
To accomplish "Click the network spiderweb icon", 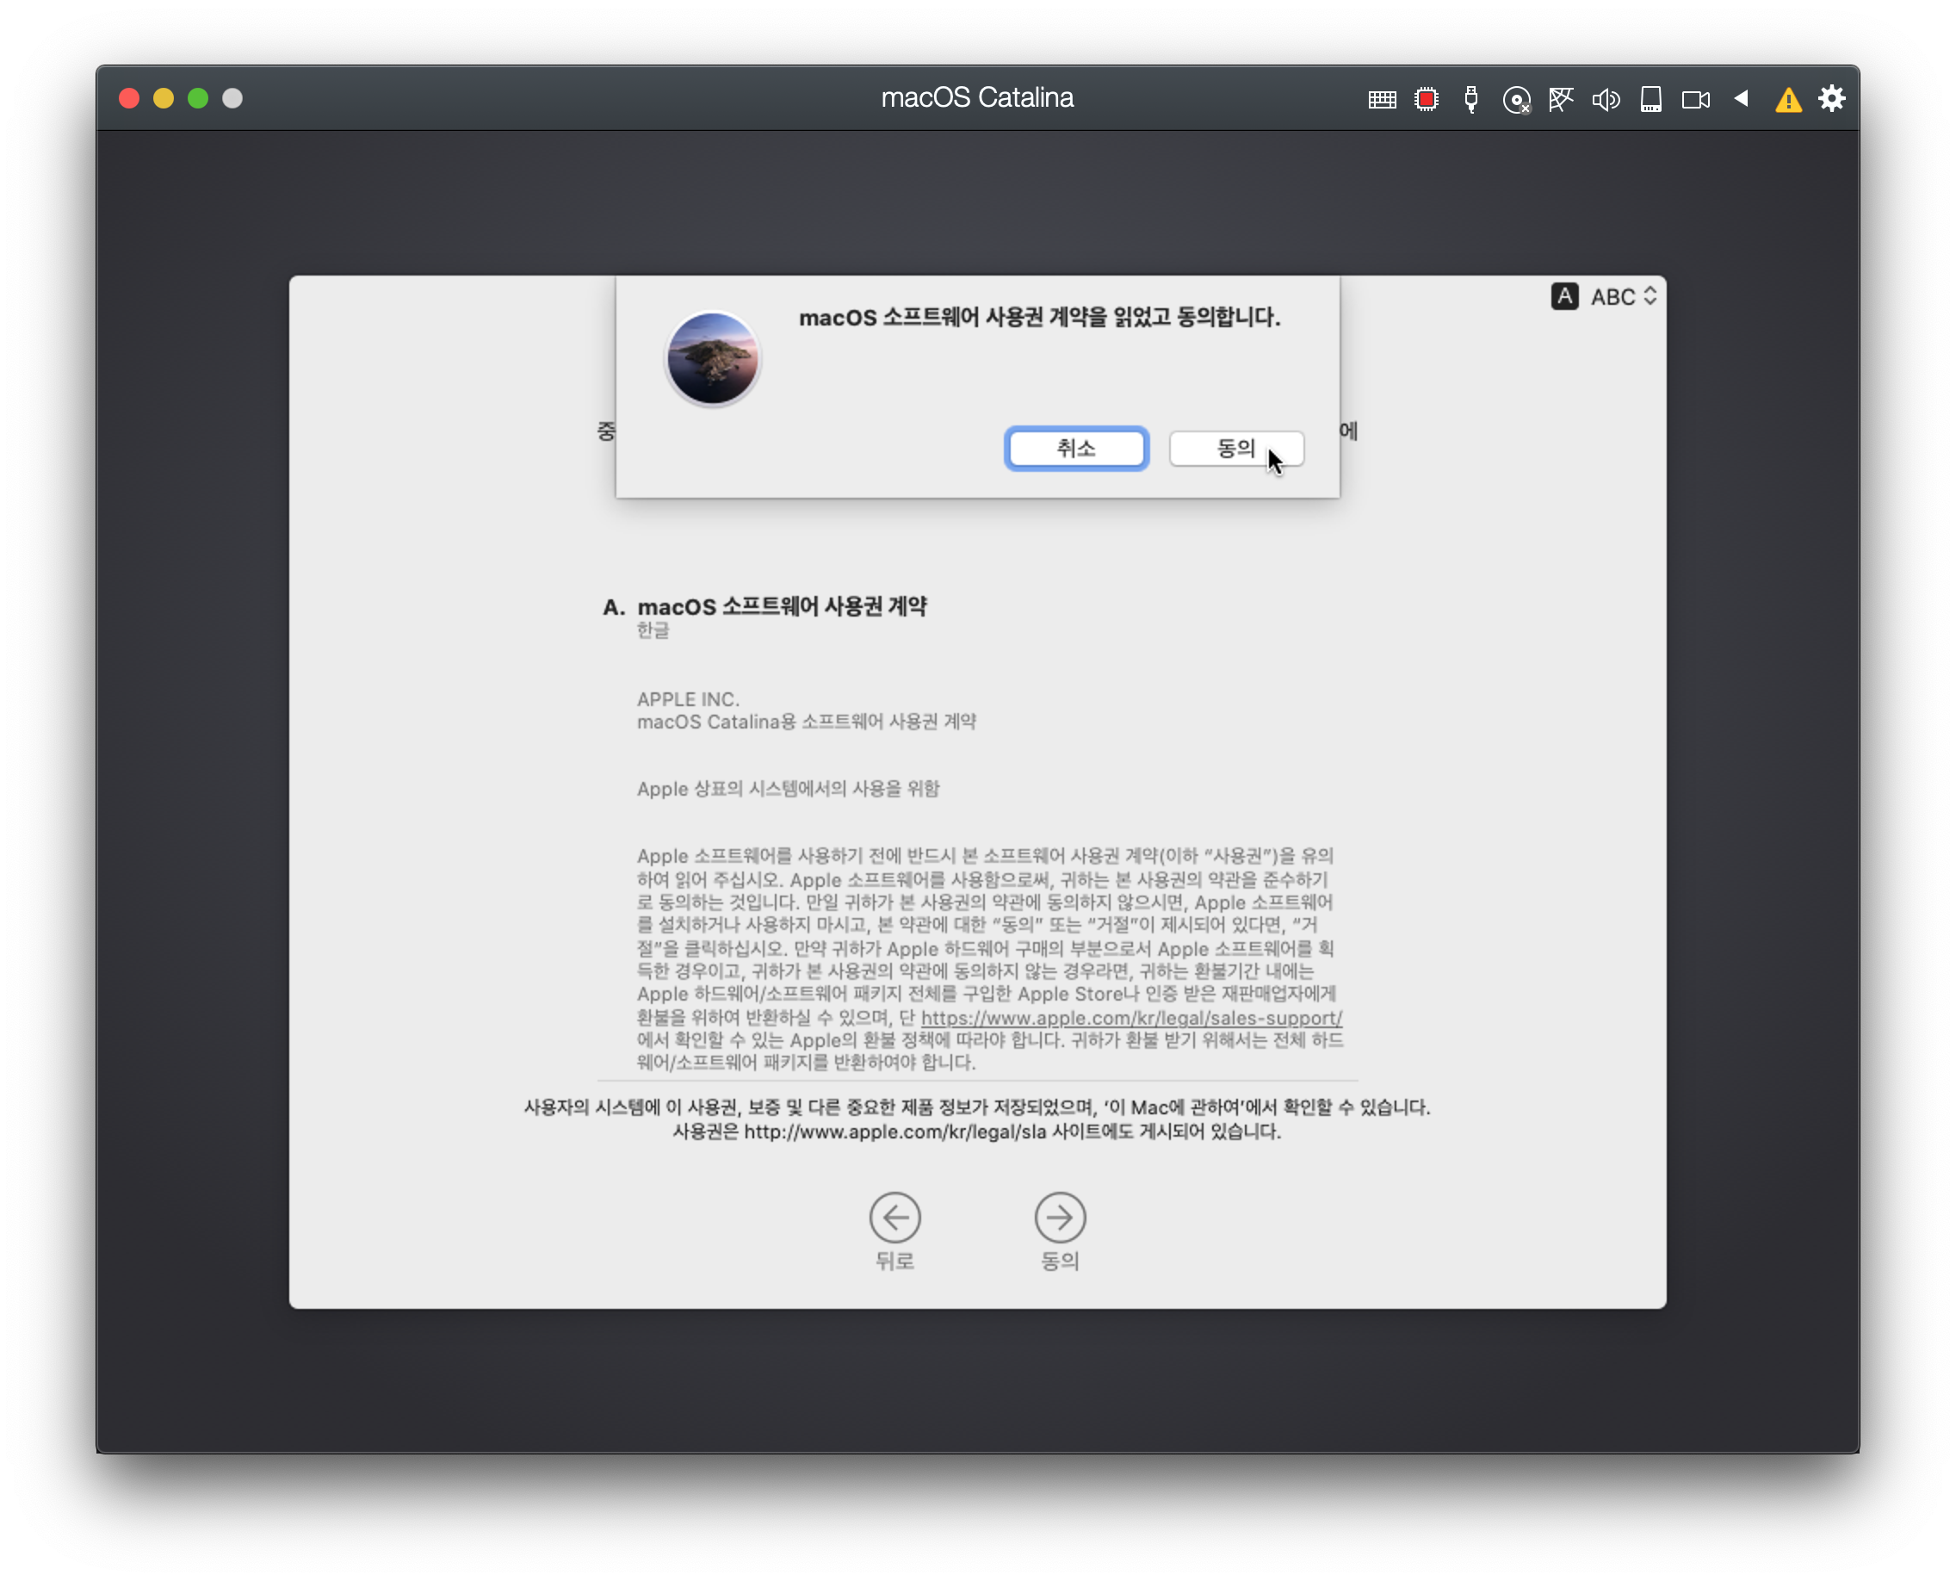I will click(1561, 99).
